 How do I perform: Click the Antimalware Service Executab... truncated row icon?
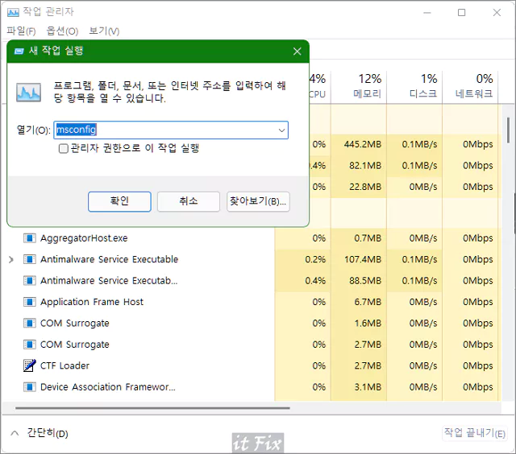point(30,281)
